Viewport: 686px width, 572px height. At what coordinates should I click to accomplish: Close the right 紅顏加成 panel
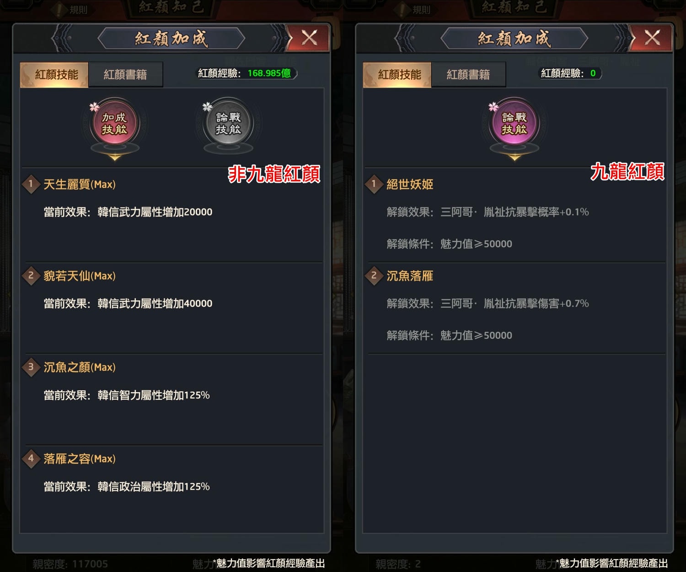652,38
